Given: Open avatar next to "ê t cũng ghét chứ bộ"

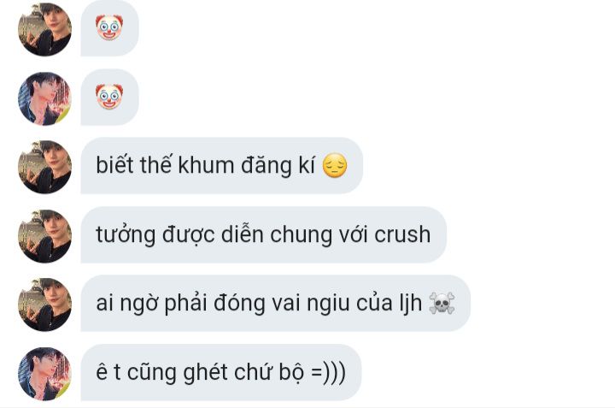Looking at the screenshot, I should pyautogui.click(x=44, y=374).
